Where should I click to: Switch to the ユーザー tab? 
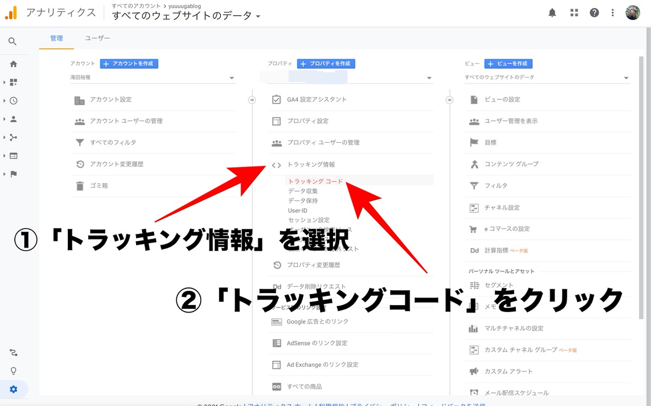[x=98, y=39]
